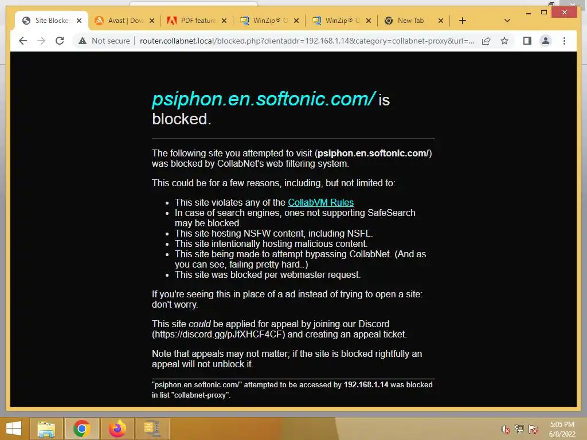Close the Site Blocked tab
587x440 pixels.
point(79,21)
